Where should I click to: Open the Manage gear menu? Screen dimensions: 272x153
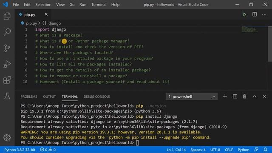7,137
